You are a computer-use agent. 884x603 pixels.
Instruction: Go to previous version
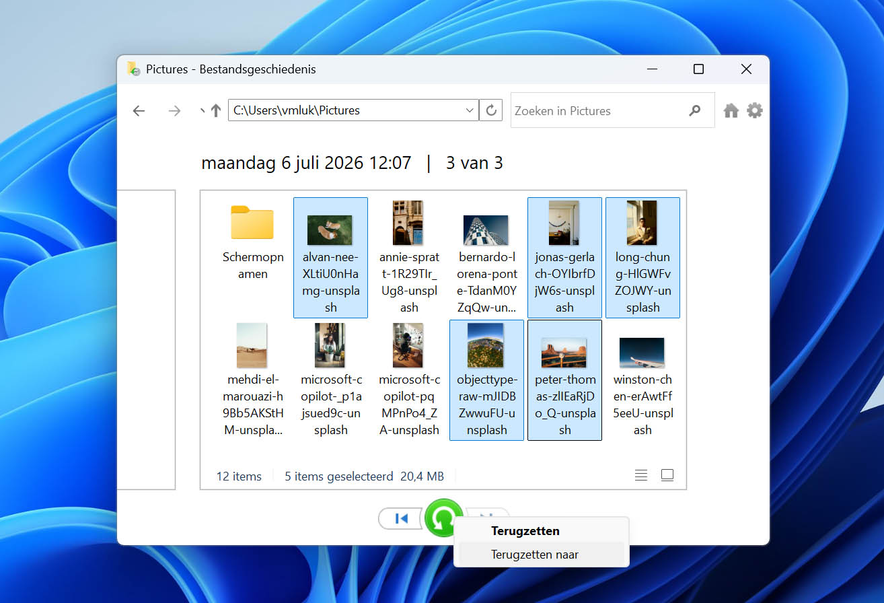tap(402, 518)
